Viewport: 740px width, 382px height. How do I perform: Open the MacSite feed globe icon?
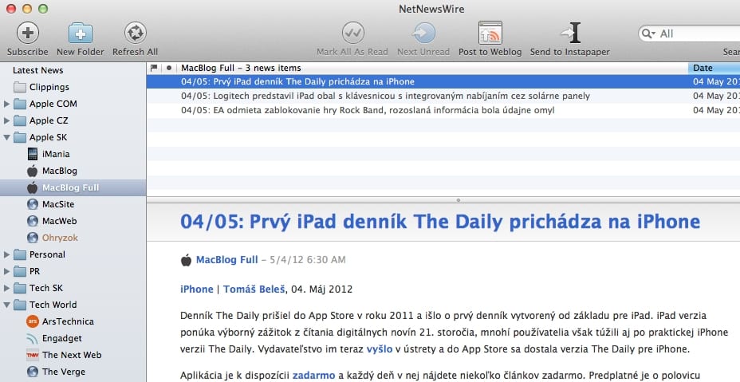32,204
